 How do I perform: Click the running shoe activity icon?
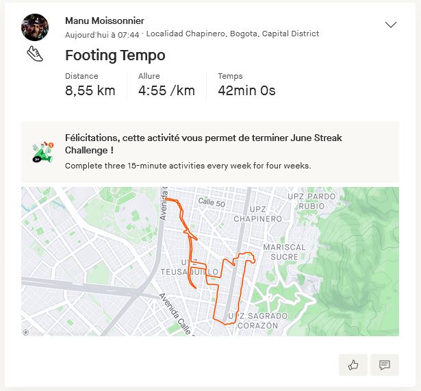(35, 54)
